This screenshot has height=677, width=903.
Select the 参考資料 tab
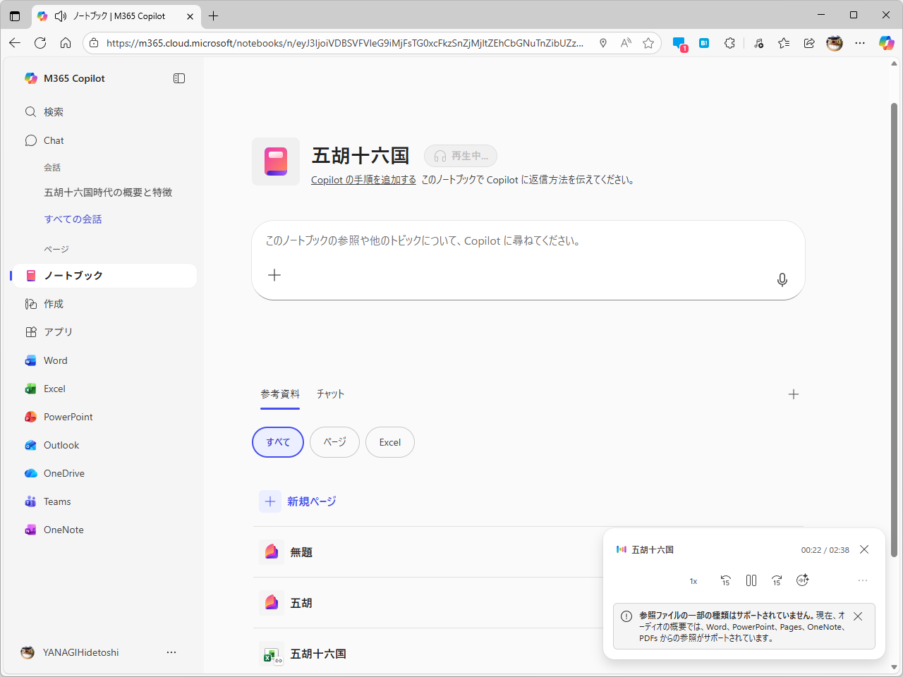(279, 394)
